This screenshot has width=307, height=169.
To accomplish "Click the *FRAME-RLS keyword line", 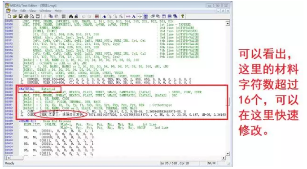I will tap(28, 121).
